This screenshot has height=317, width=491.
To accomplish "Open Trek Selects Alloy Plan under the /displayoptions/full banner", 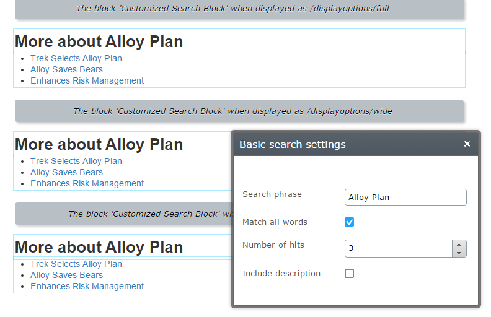I will tap(76, 58).
